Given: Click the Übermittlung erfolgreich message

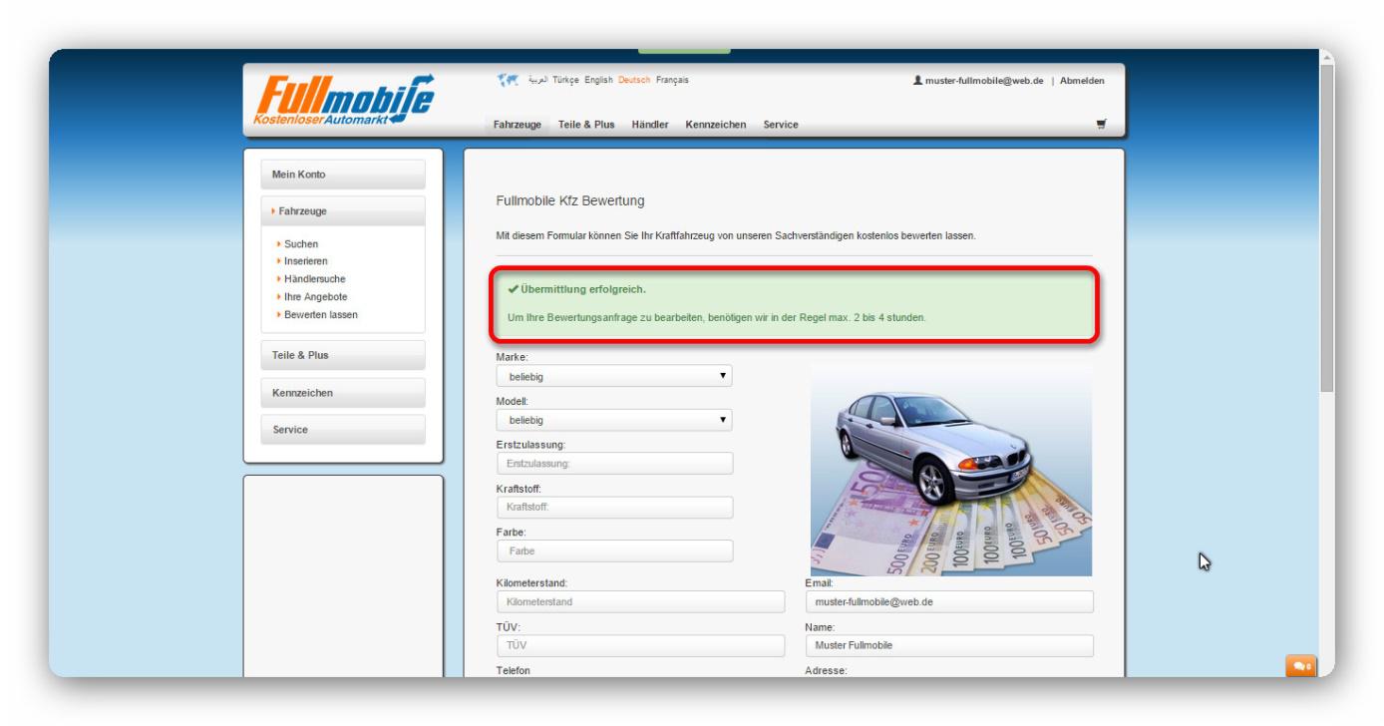Looking at the screenshot, I should 795,304.
